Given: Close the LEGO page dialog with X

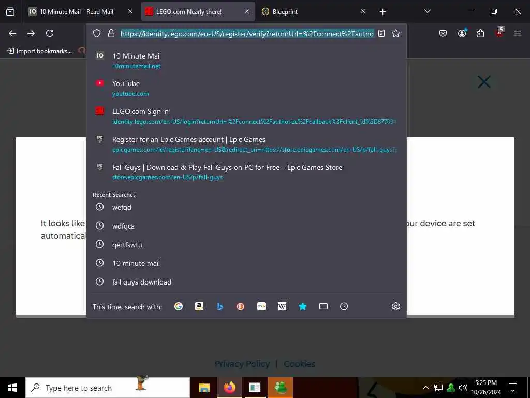Looking at the screenshot, I should (x=484, y=82).
